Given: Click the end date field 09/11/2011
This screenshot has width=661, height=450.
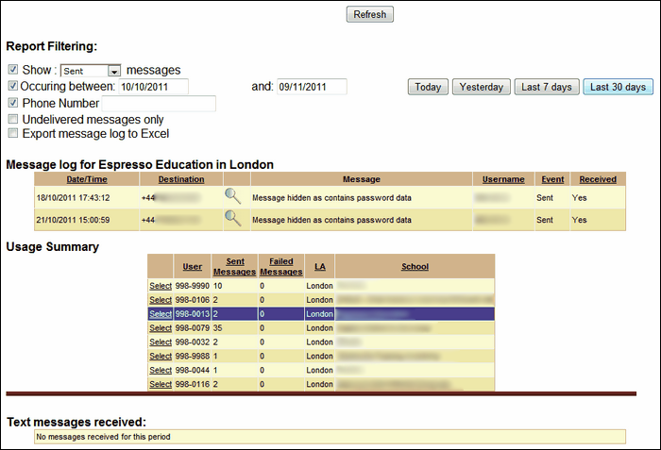Looking at the screenshot, I should [x=312, y=87].
